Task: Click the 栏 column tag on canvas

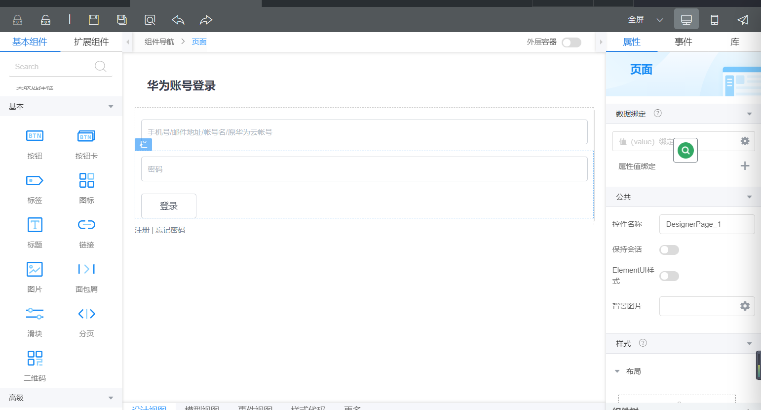Action: coord(143,145)
